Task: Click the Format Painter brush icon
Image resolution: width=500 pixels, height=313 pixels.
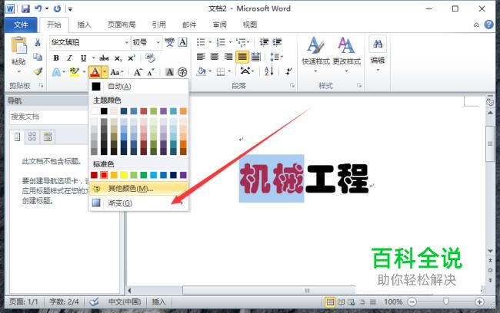Action: point(38,71)
